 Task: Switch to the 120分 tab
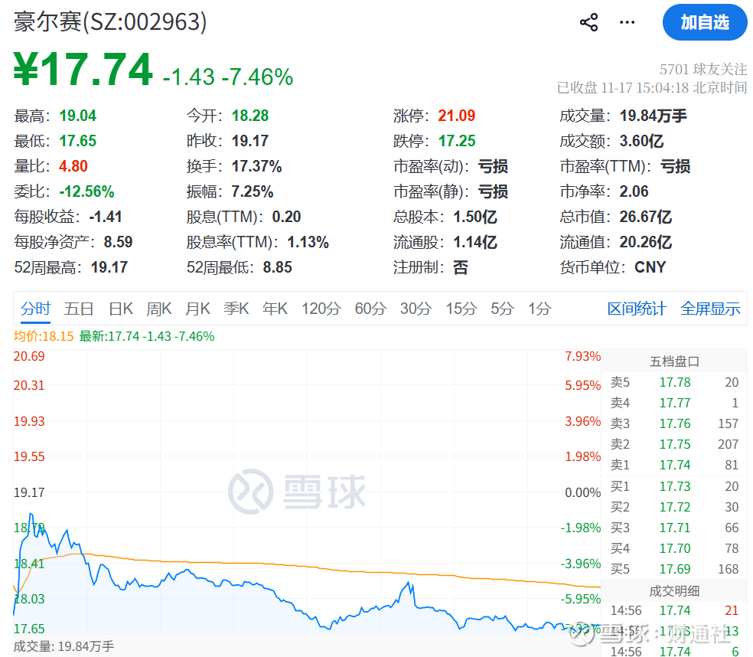coord(321,308)
